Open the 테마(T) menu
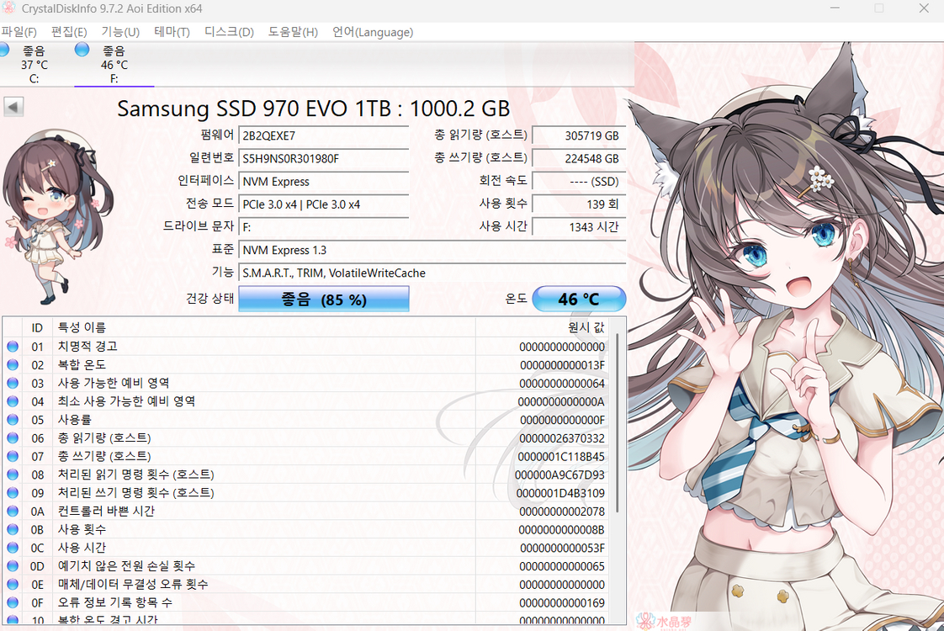This screenshot has width=944, height=631. tap(170, 32)
